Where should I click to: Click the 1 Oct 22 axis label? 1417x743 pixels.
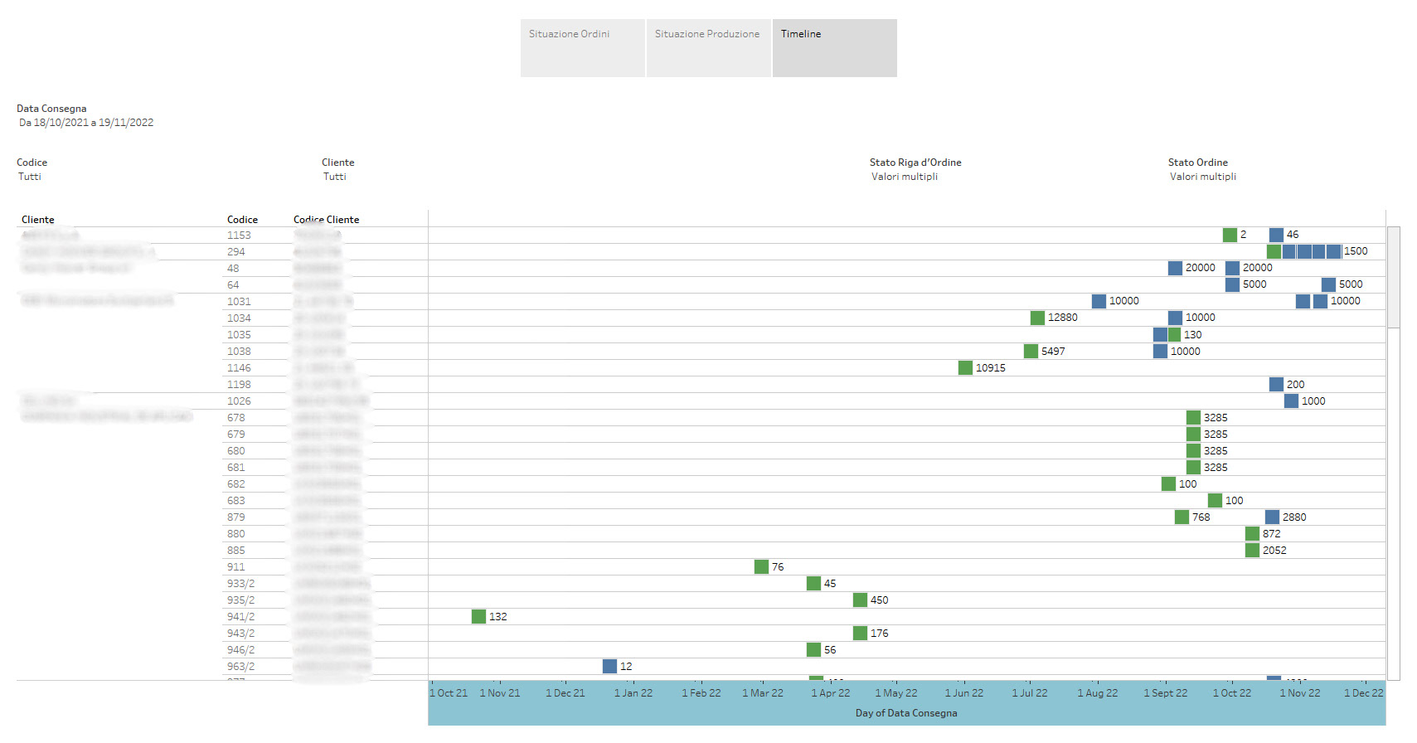tap(1232, 693)
